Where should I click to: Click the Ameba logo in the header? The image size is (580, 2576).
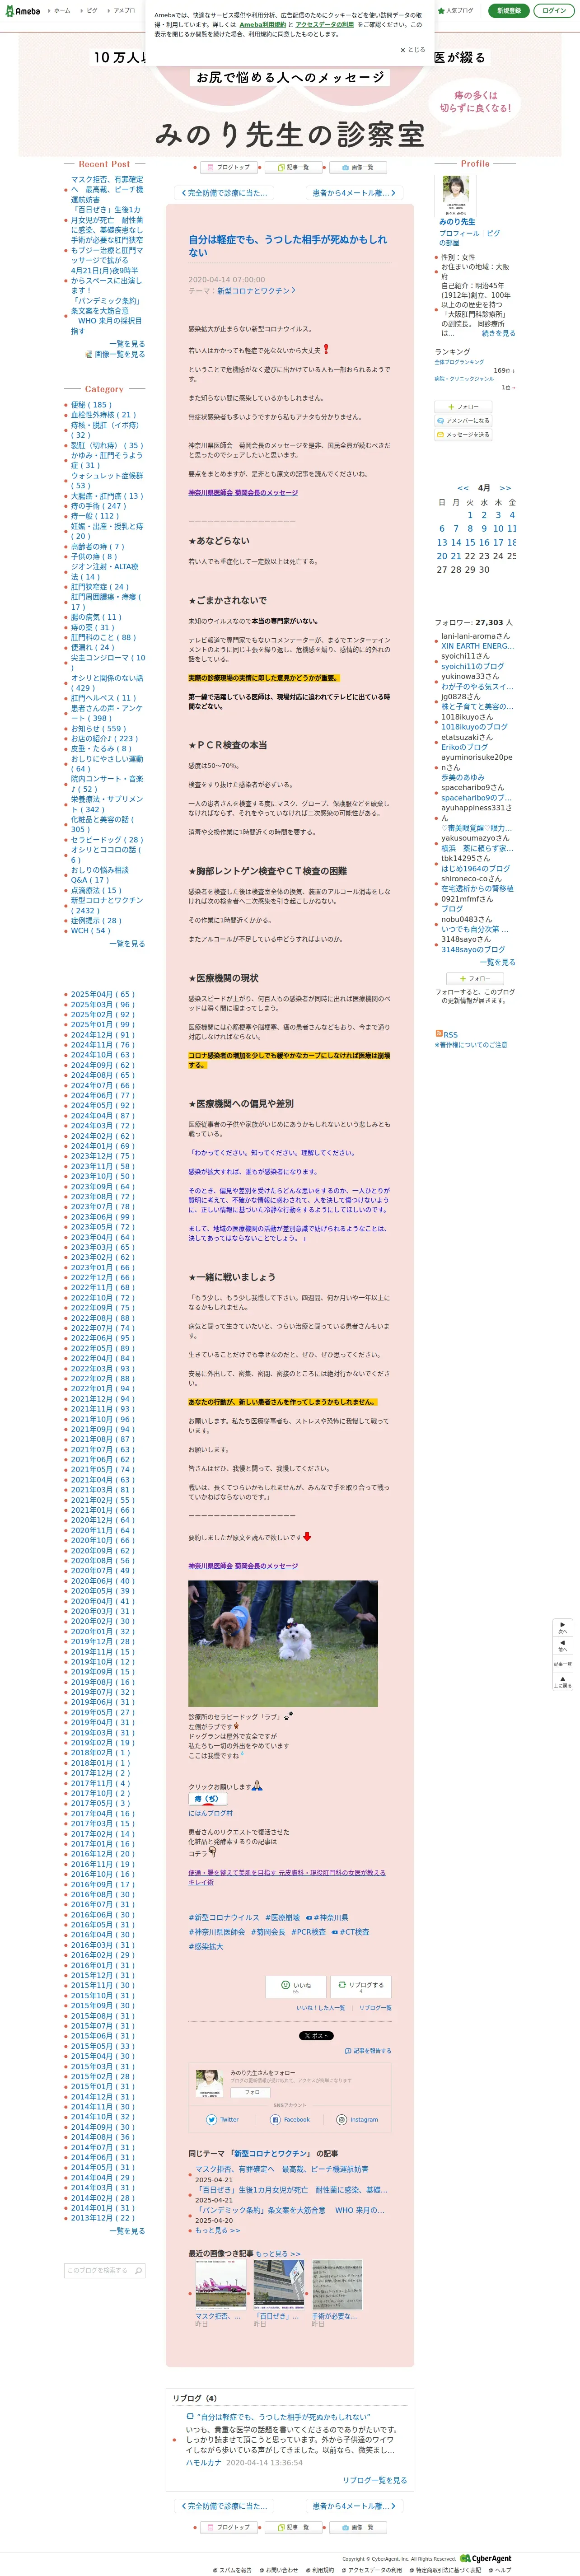click(x=22, y=11)
